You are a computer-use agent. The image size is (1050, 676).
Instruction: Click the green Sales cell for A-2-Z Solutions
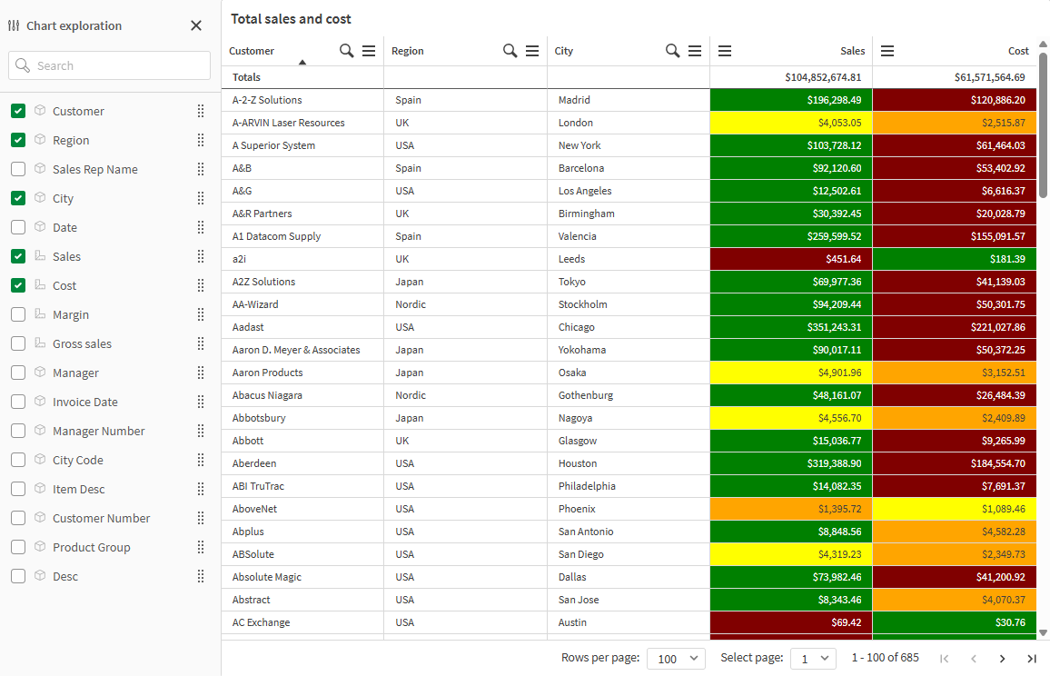pos(790,100)
